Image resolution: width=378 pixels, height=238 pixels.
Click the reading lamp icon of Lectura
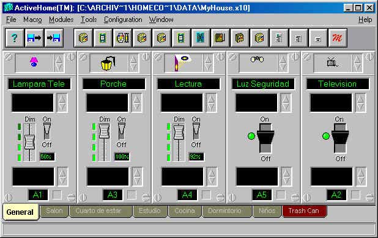182,62
